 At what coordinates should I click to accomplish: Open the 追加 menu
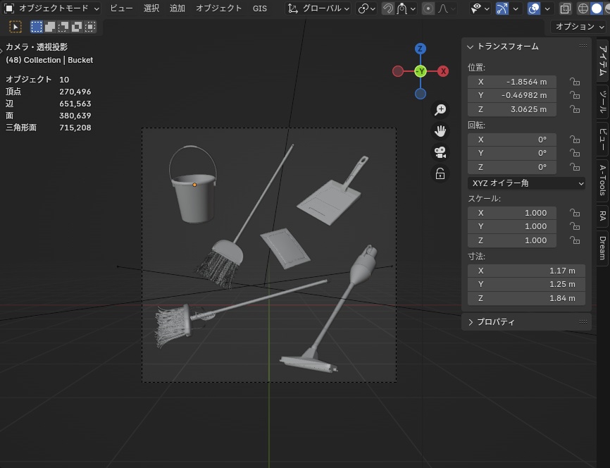(178, 8)
